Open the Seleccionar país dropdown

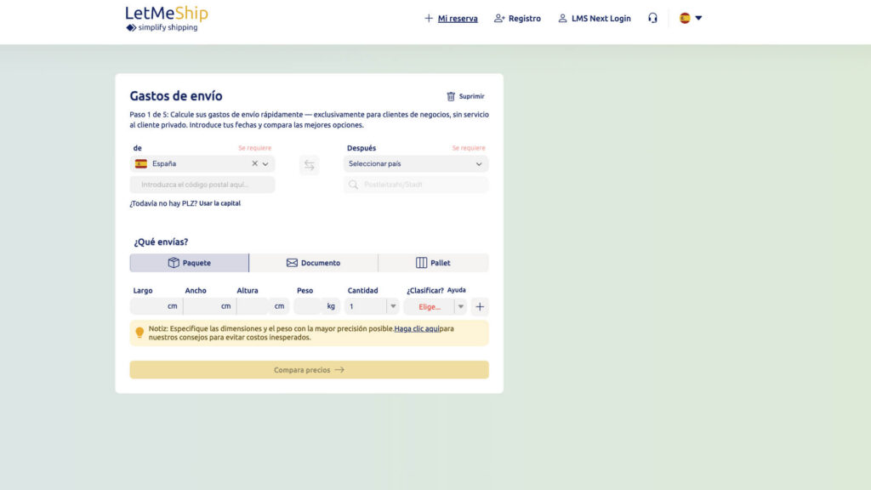click(416, 164)
